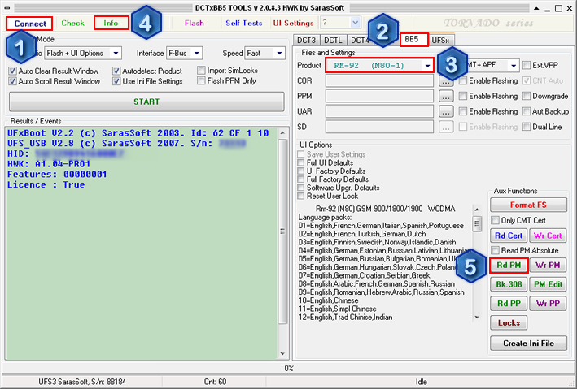
Task: Toggle Auto Clear Result Window checkbox
Action: 12,71
